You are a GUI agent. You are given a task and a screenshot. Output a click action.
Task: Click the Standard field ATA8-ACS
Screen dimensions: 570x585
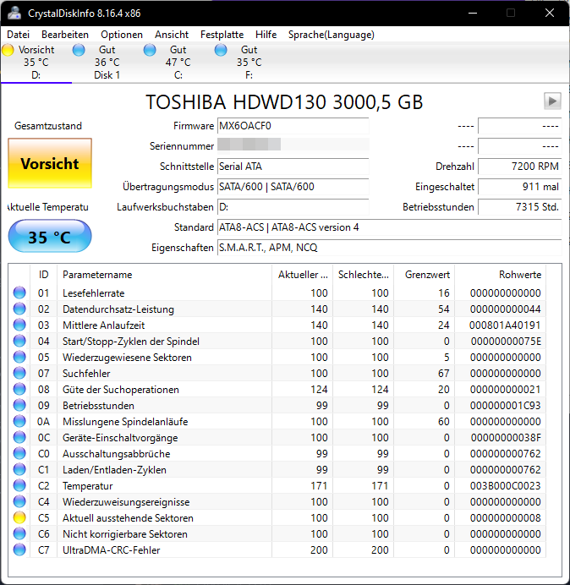389,227
